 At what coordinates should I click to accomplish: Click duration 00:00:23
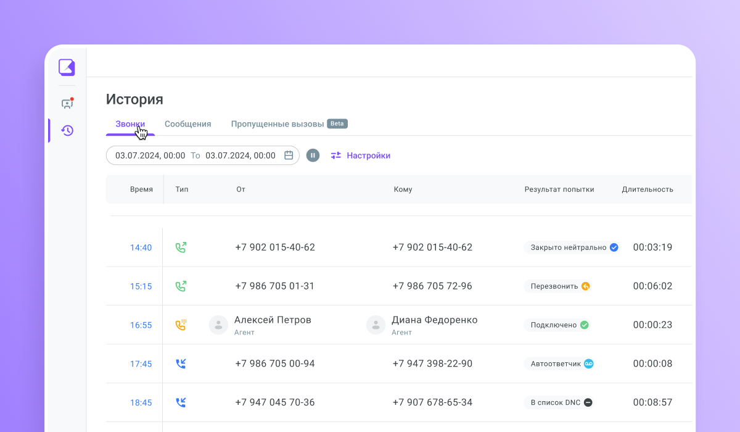point(652,325)
